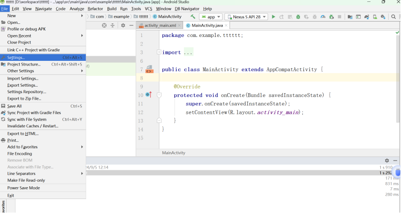The height and width of the screenshot is (213, 401).
Task: Click the Debug app bug icon
Action: click(298, 17)
